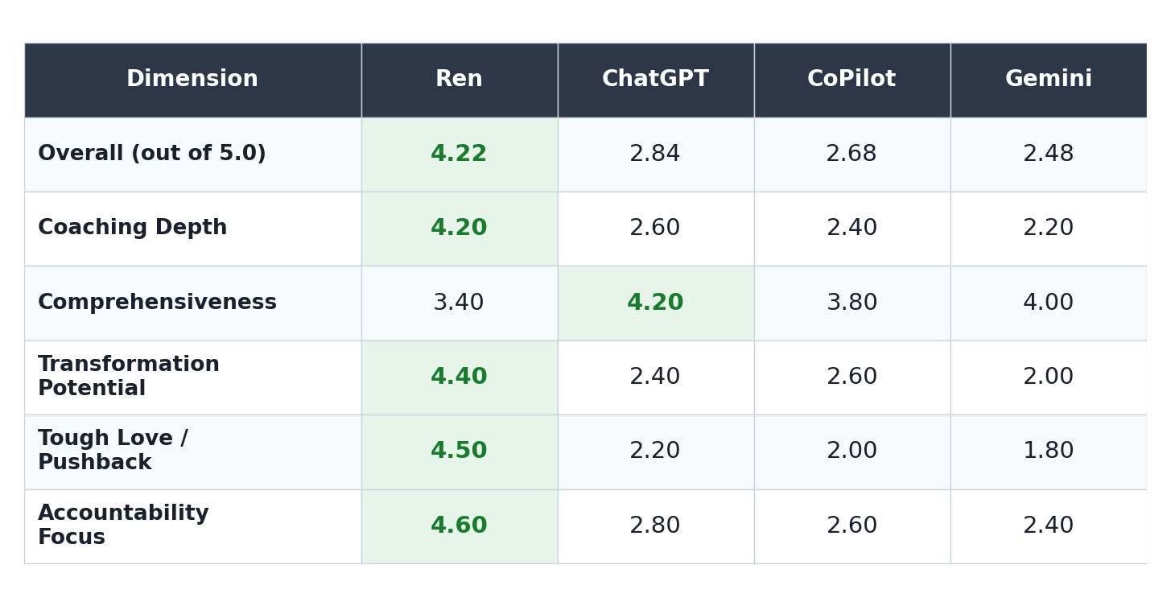Click the Ren column header

tap(459, 80)
